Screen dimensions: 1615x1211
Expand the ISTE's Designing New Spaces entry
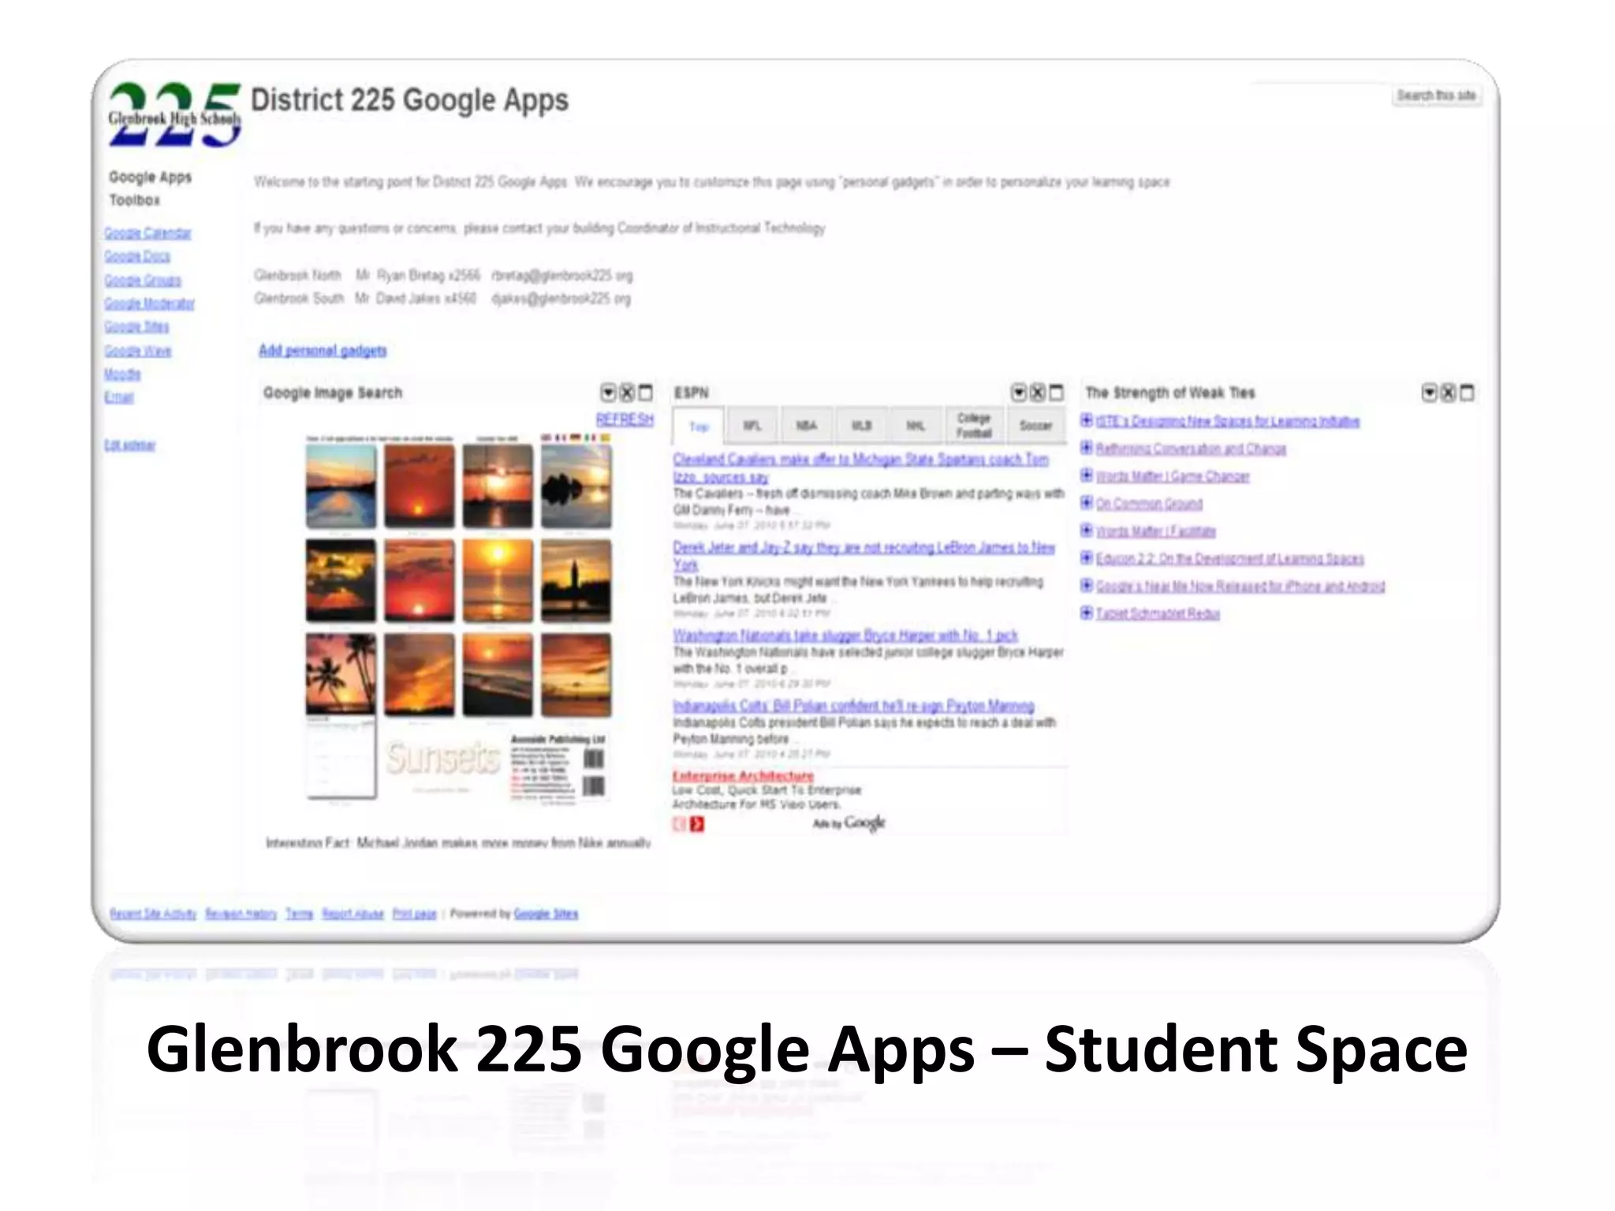[1087, 420]
